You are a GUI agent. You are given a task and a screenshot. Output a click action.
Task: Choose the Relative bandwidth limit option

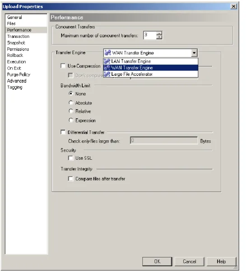[x=71, y=111]
